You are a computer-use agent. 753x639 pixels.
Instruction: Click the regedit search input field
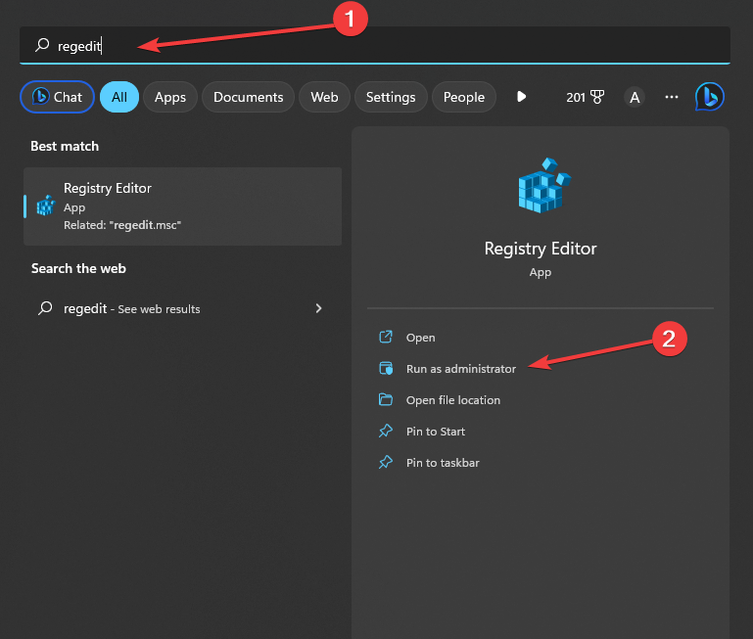375,45
